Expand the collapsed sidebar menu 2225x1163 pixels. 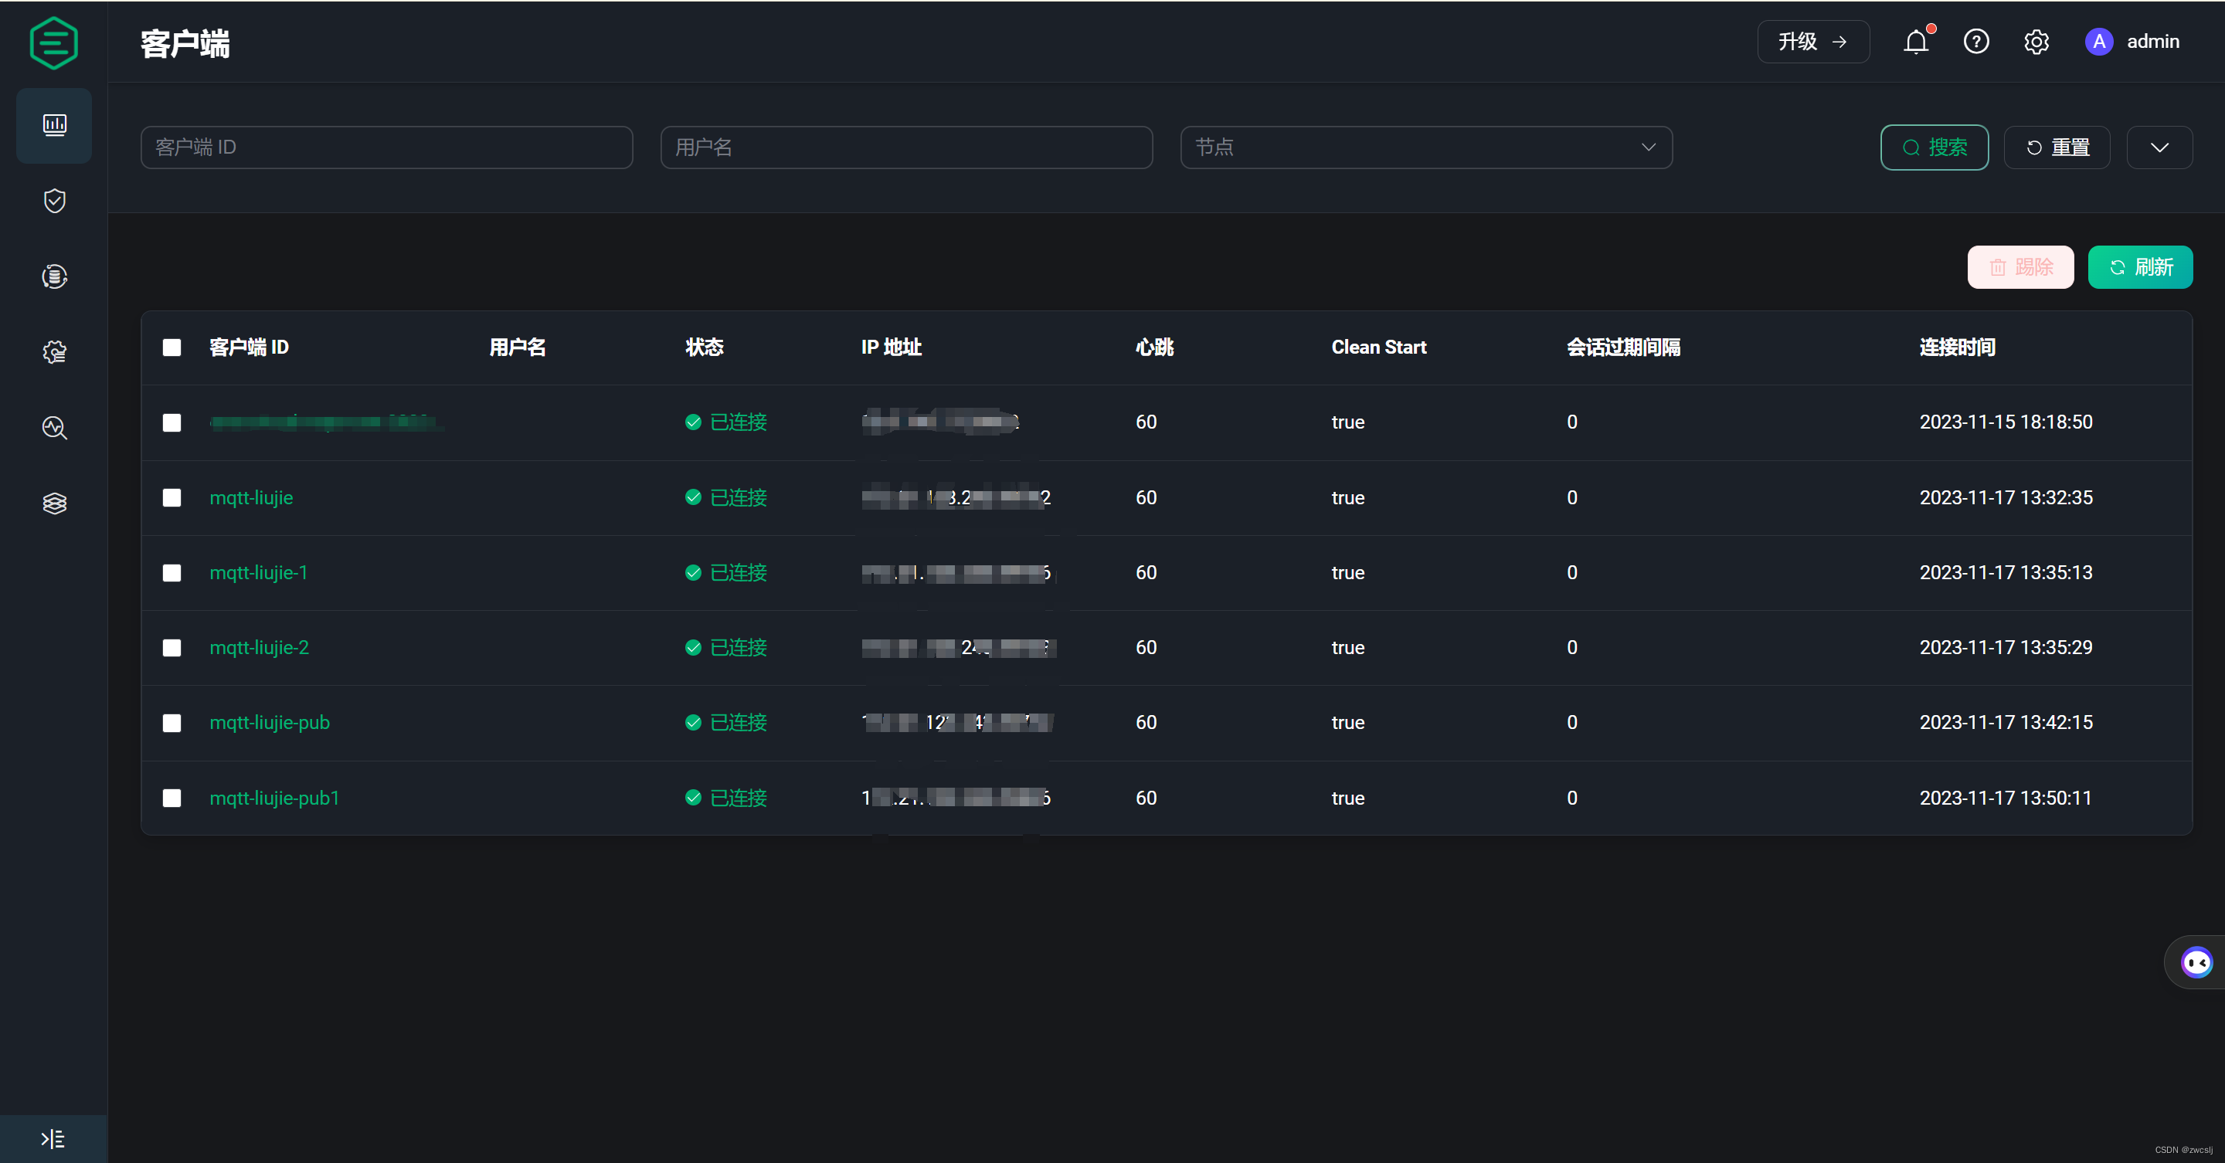[53, 1138]
